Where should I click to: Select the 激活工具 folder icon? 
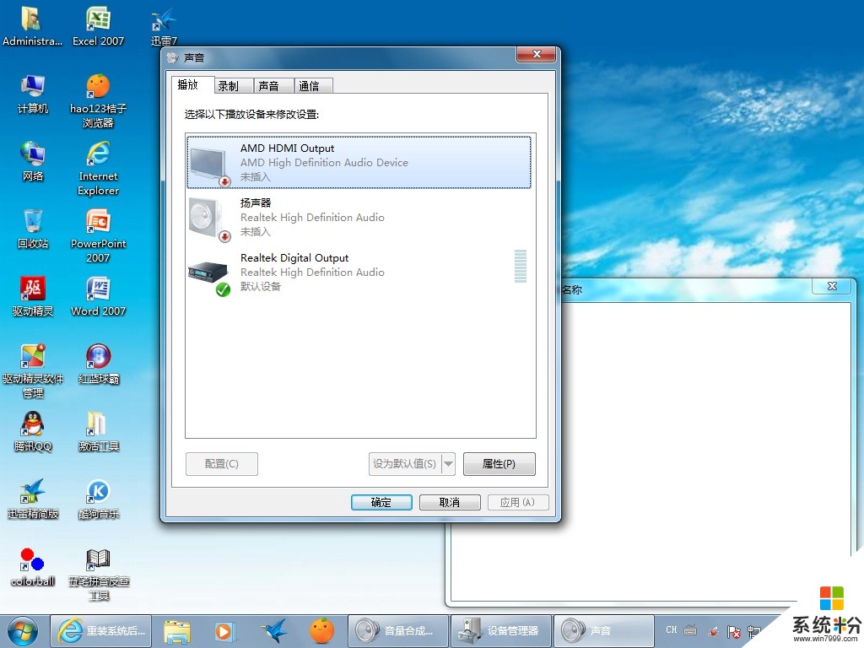pos(98,431)
